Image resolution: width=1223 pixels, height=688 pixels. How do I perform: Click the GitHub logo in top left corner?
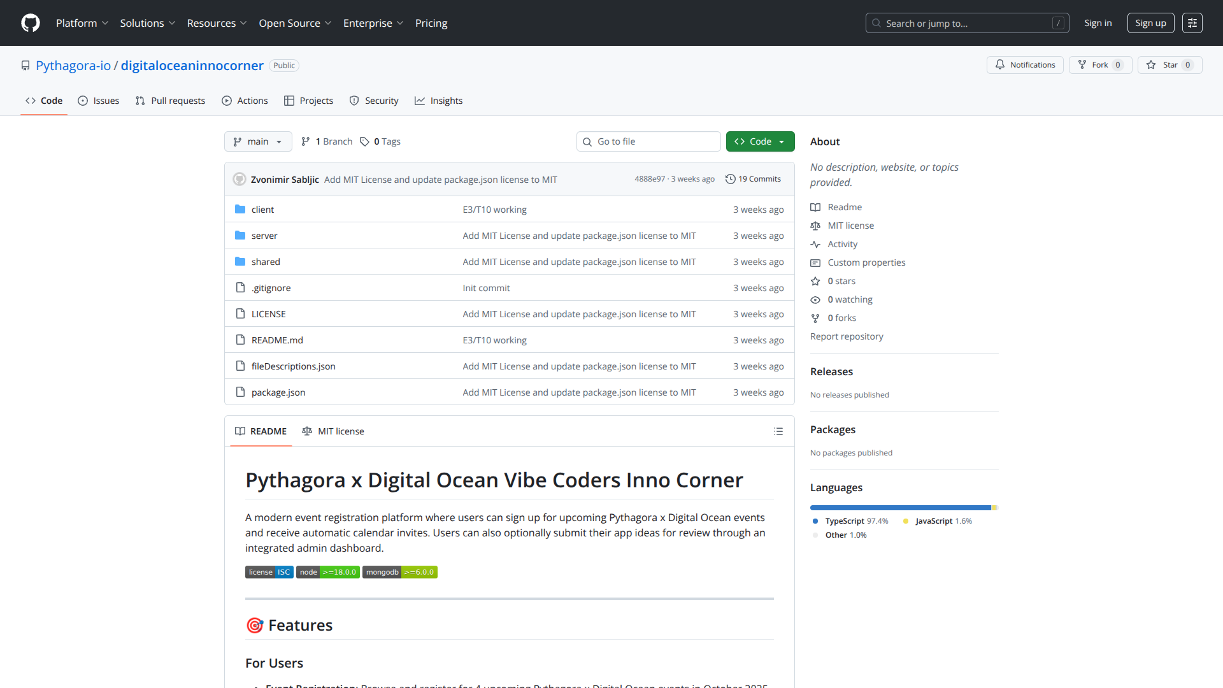29,23
